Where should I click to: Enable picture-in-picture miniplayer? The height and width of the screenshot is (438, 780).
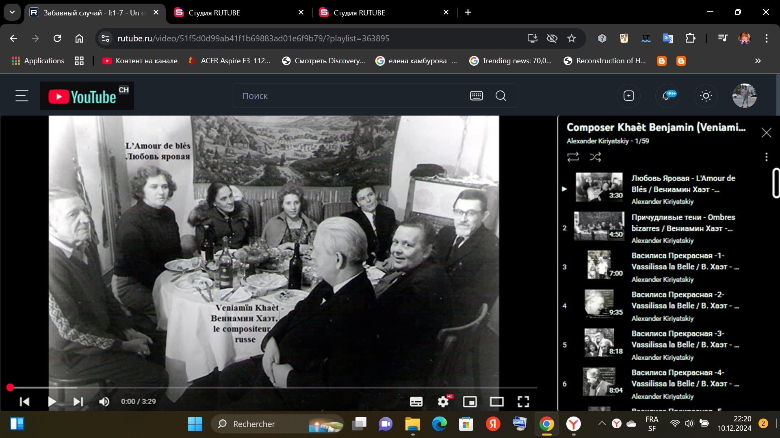pyautogui.click(x=470, y=401)
